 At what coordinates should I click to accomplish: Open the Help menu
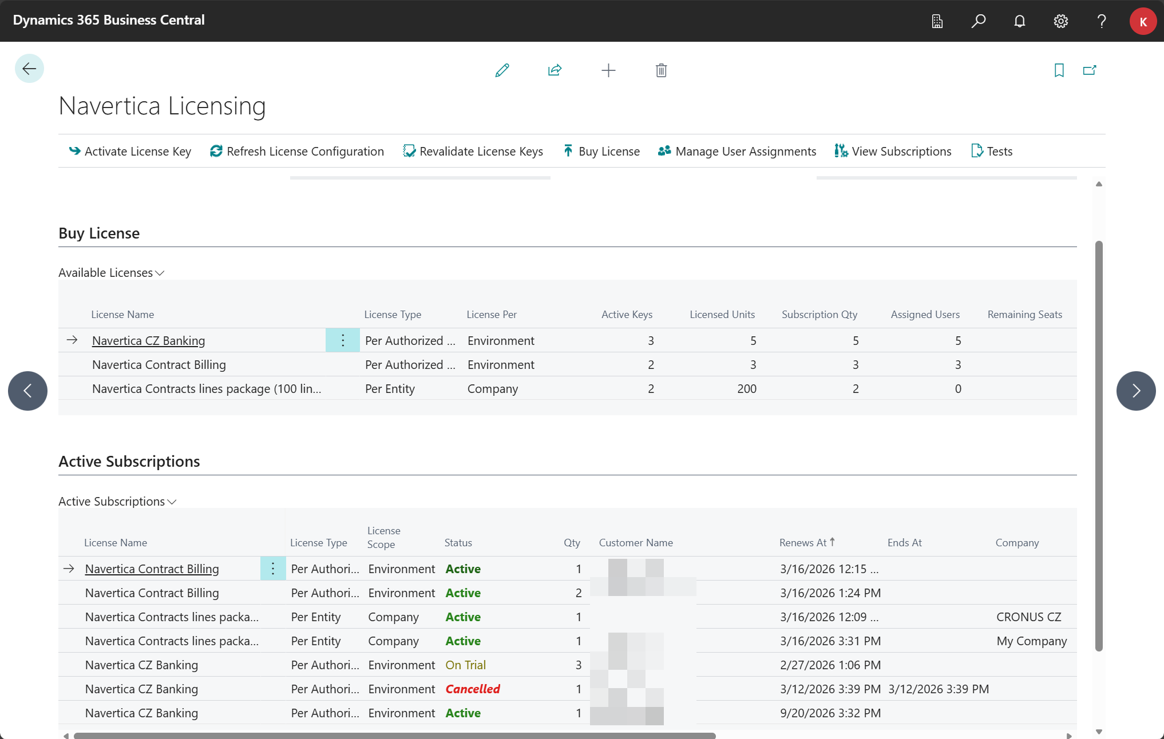[x=1101, y=21]
